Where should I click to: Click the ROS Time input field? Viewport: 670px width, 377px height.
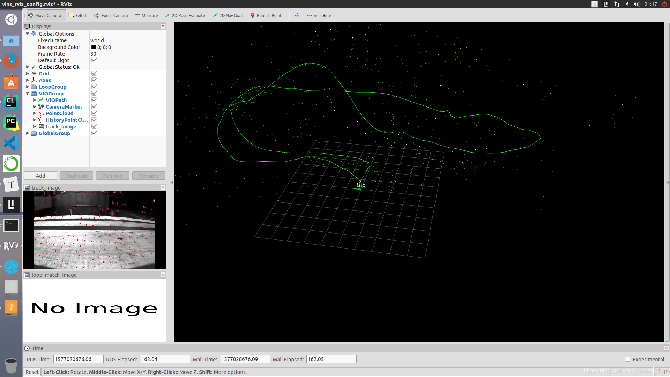[78, 359]
